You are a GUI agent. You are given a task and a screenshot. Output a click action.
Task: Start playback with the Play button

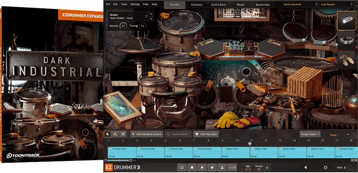pos(202,168)
